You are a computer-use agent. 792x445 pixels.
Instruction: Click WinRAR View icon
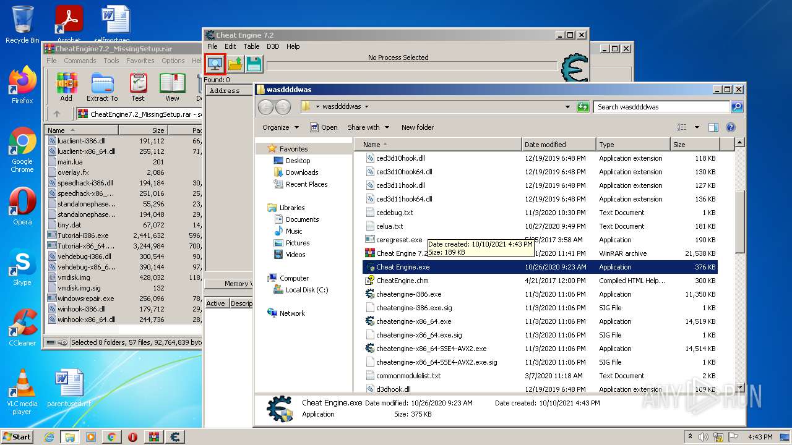click(x=172, y=87)
